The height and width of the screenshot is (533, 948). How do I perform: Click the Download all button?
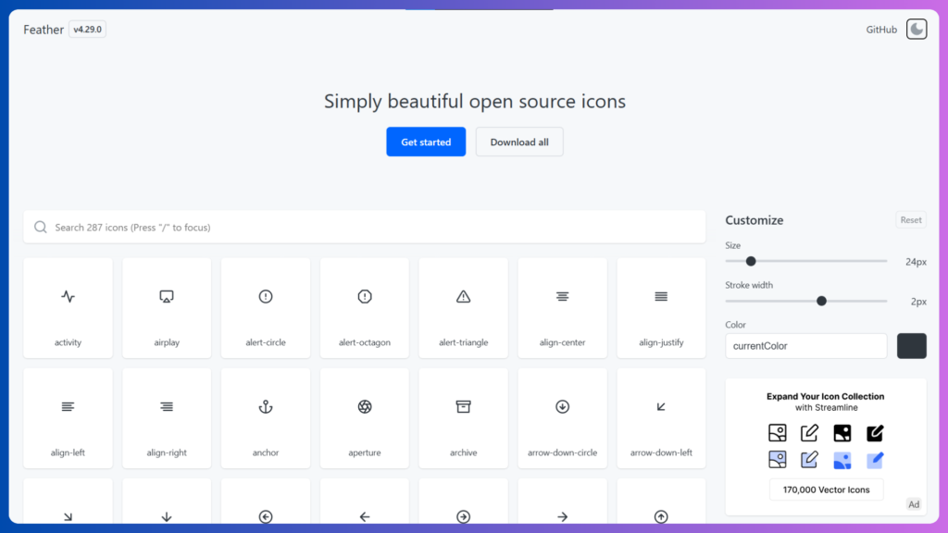click(x=519, y=142)
